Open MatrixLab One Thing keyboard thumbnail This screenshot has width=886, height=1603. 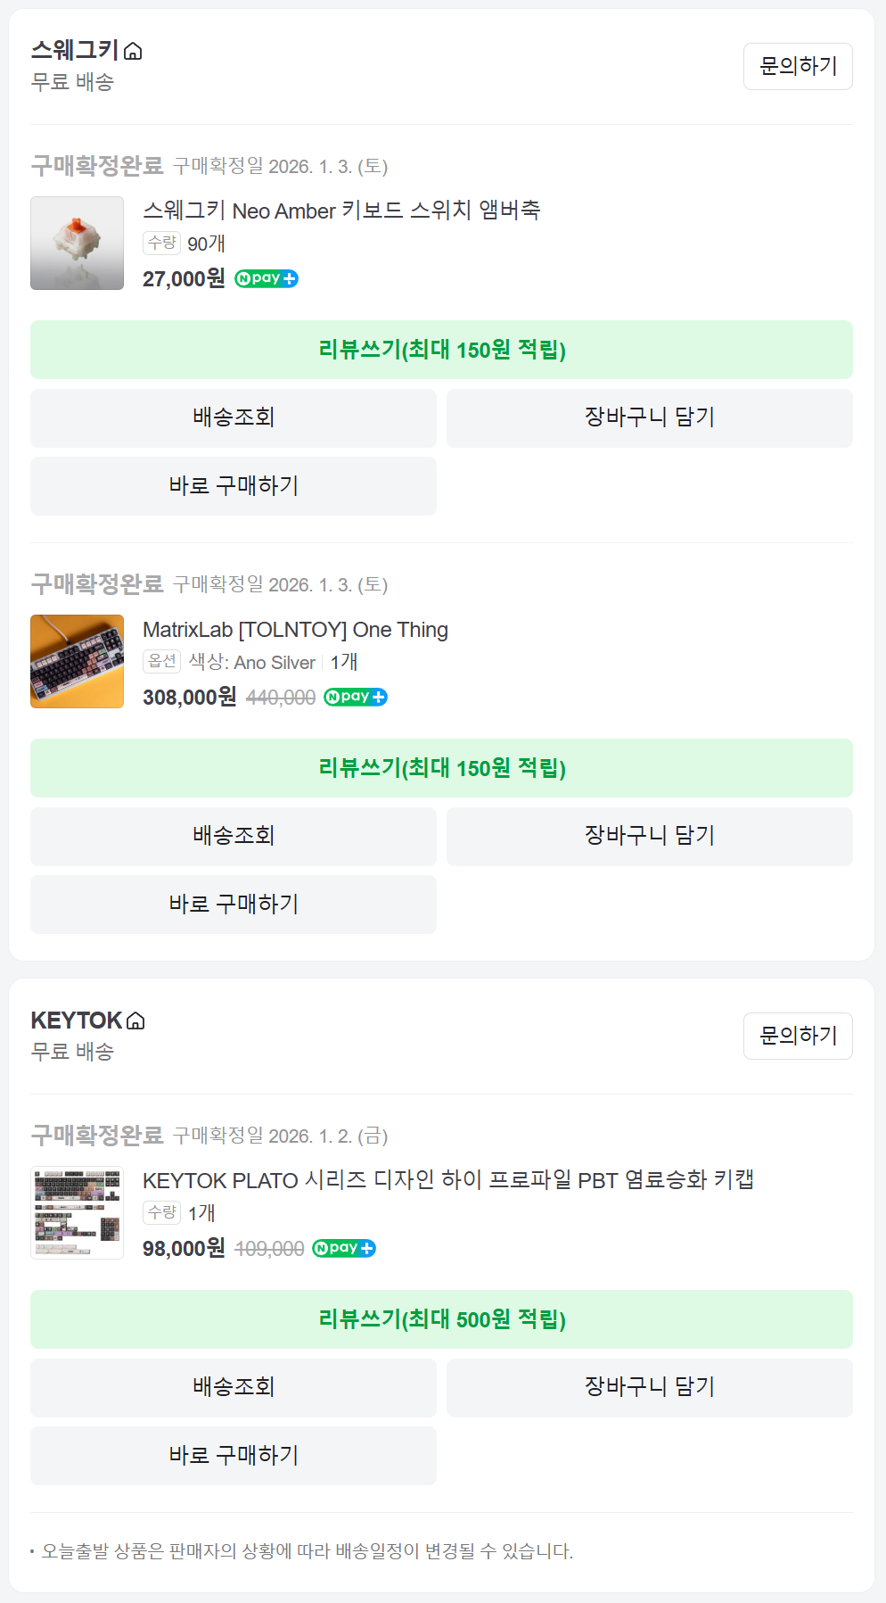click(78, 662)
